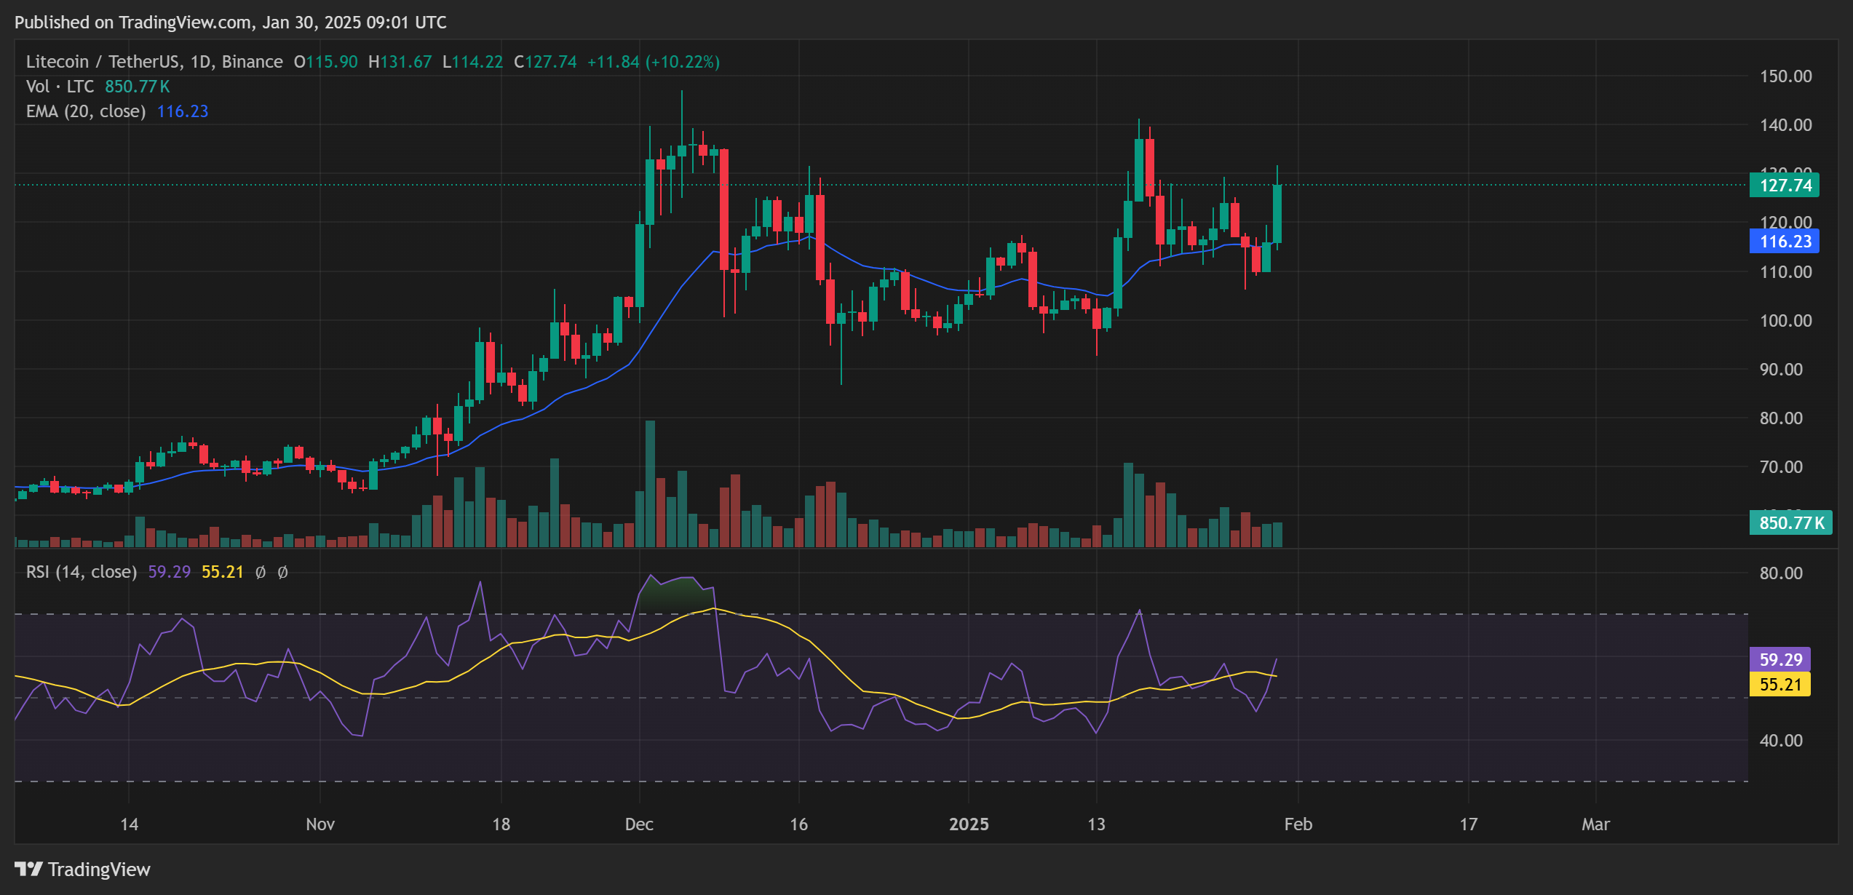This screenshot has width=1853, height=895.
Task: Click the 850.77 K volume axis tag
Action: 1791,522
